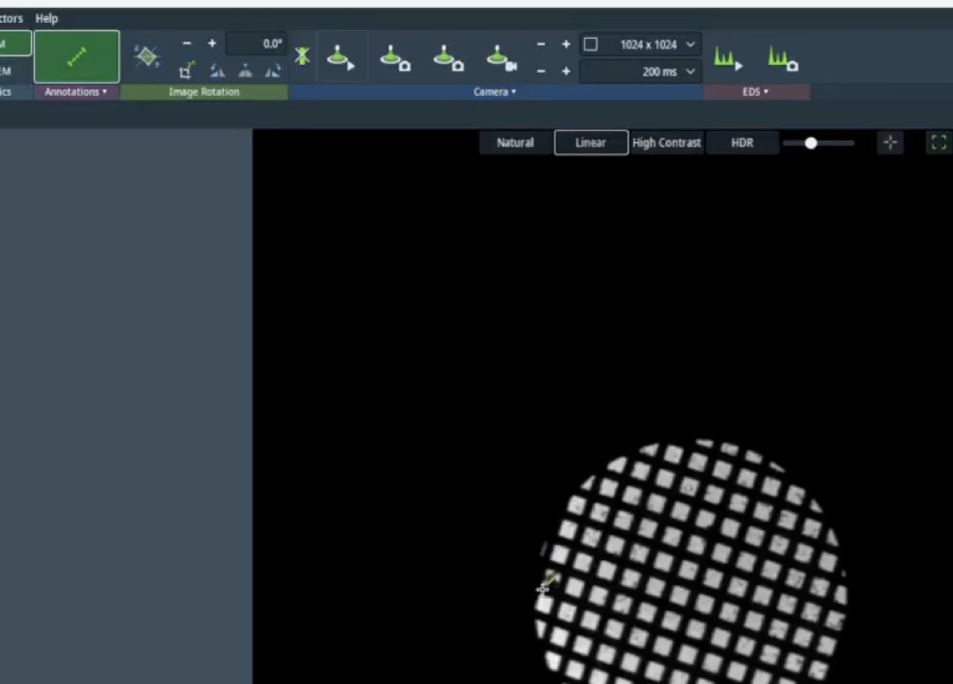953x684 pixels.
Task: Expand the Annotations group dropdown
Action: [x=76, y=92]
